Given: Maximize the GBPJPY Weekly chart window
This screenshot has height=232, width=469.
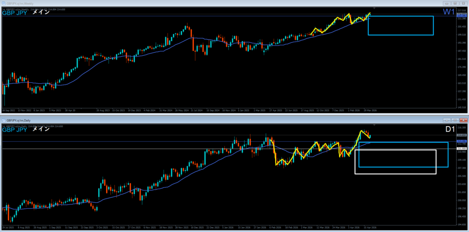Looking at the screenshot, I should click(x=455, y=3).
